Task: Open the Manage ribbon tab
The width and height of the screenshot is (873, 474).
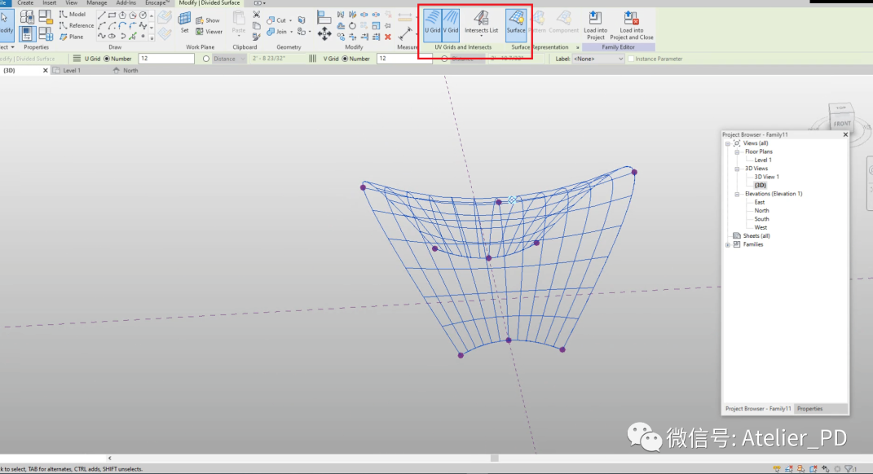Action: click(x=96, y=2)
